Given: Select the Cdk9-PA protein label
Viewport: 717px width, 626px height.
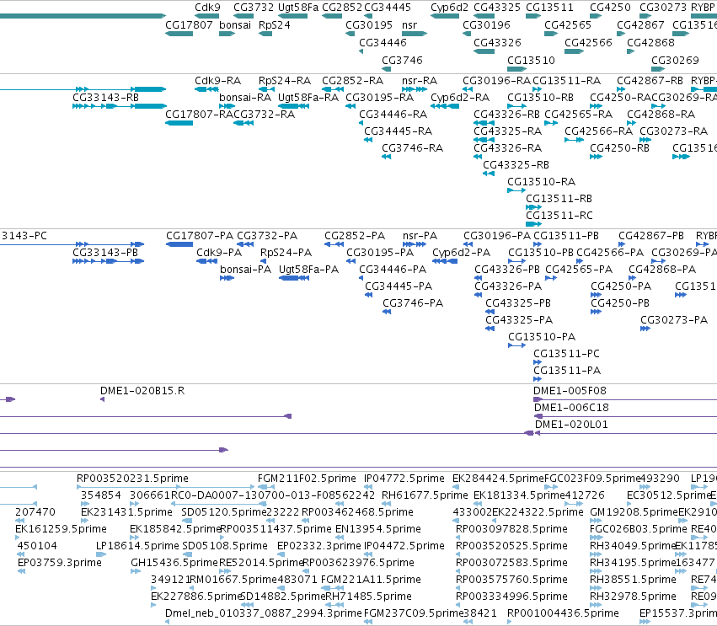Looking at the screenshot, I should [219, 253].
